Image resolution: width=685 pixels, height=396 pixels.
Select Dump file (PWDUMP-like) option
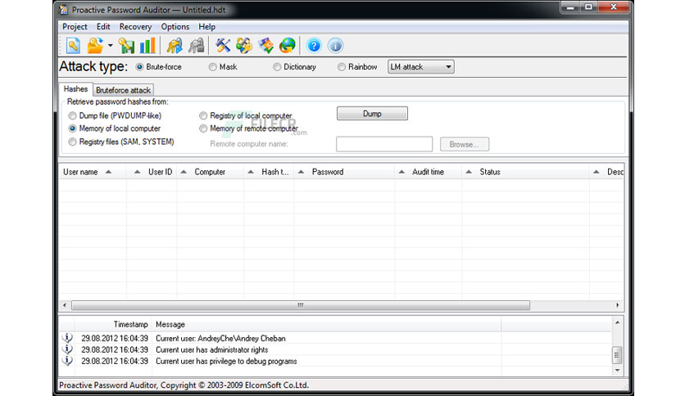115,115
